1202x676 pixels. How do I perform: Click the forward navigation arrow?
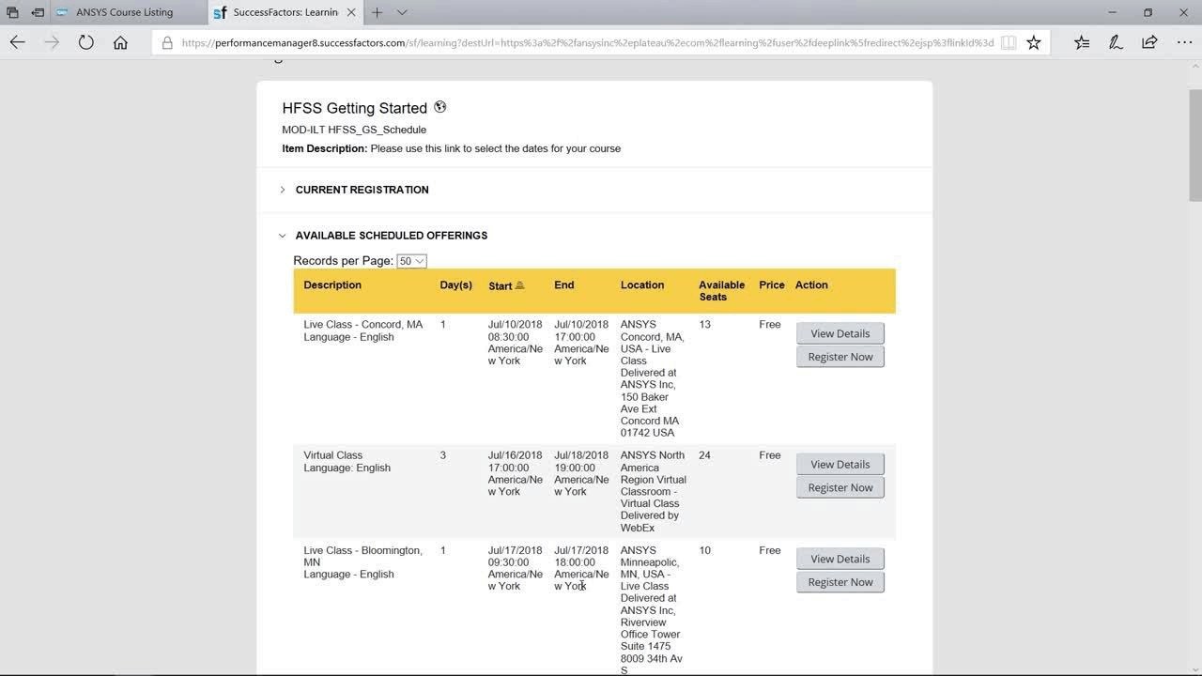(52, 42)
